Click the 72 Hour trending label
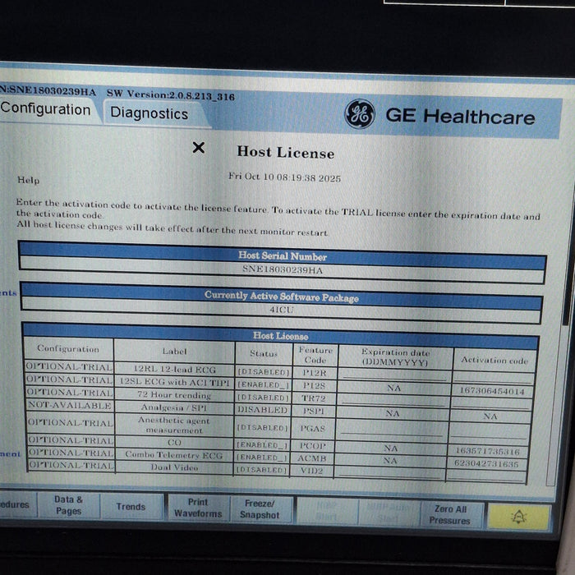 [174, 395]
